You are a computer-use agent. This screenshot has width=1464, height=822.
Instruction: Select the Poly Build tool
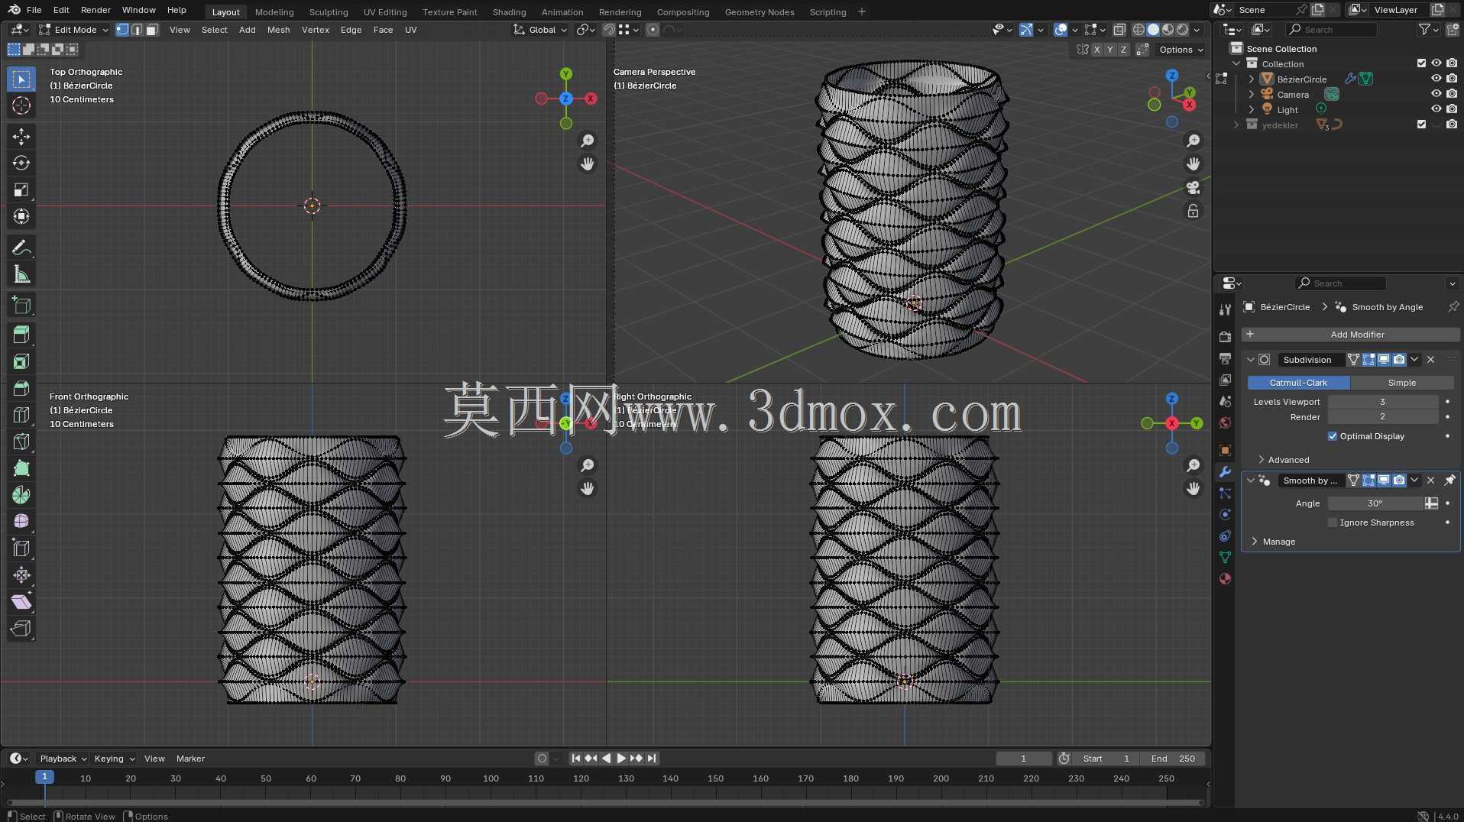[x=21, y=468]
